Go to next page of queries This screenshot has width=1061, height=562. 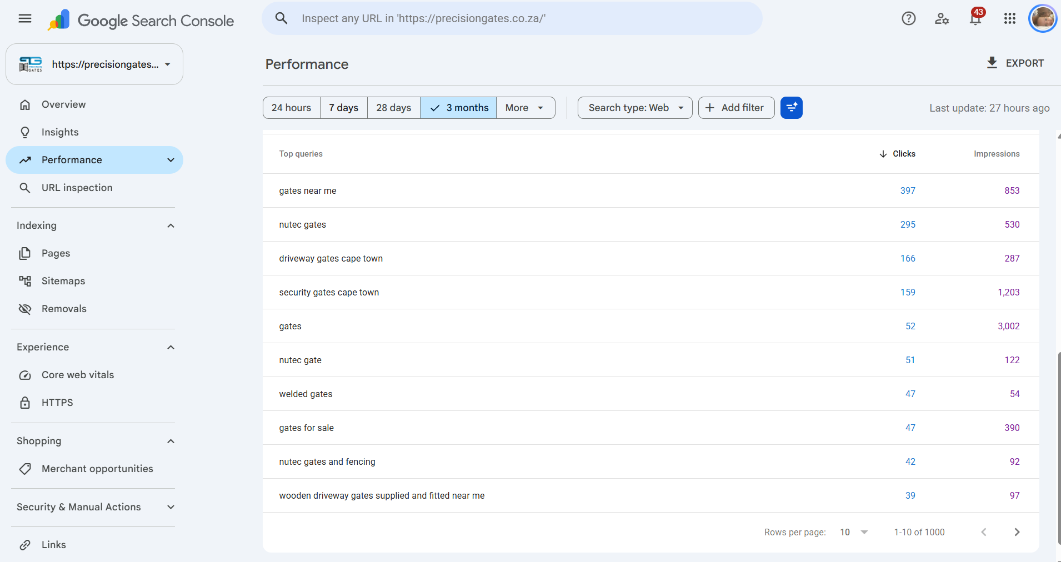[1017, 532]
